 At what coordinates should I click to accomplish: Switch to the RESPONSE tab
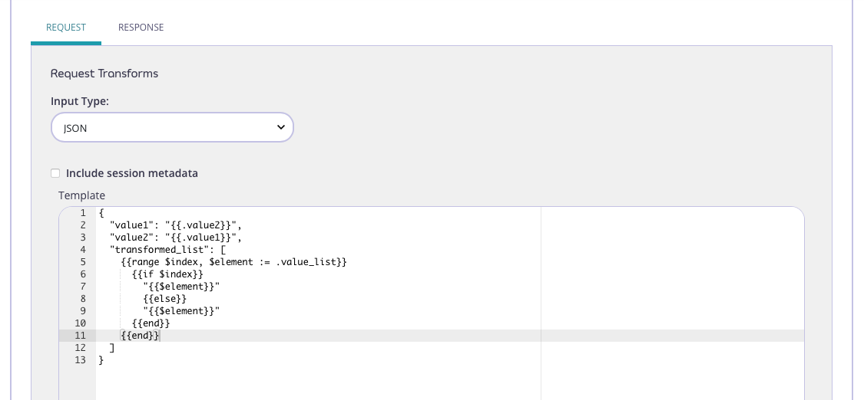(x=141, y=28)
